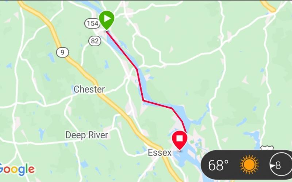
Task: Tap the green start marker pin
Action: tap(107, 20)
